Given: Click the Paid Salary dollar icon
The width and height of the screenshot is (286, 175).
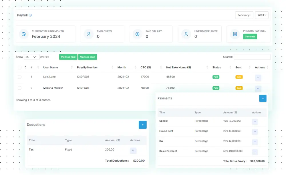Looking at the screenshot, I should [x=138, y=34].
